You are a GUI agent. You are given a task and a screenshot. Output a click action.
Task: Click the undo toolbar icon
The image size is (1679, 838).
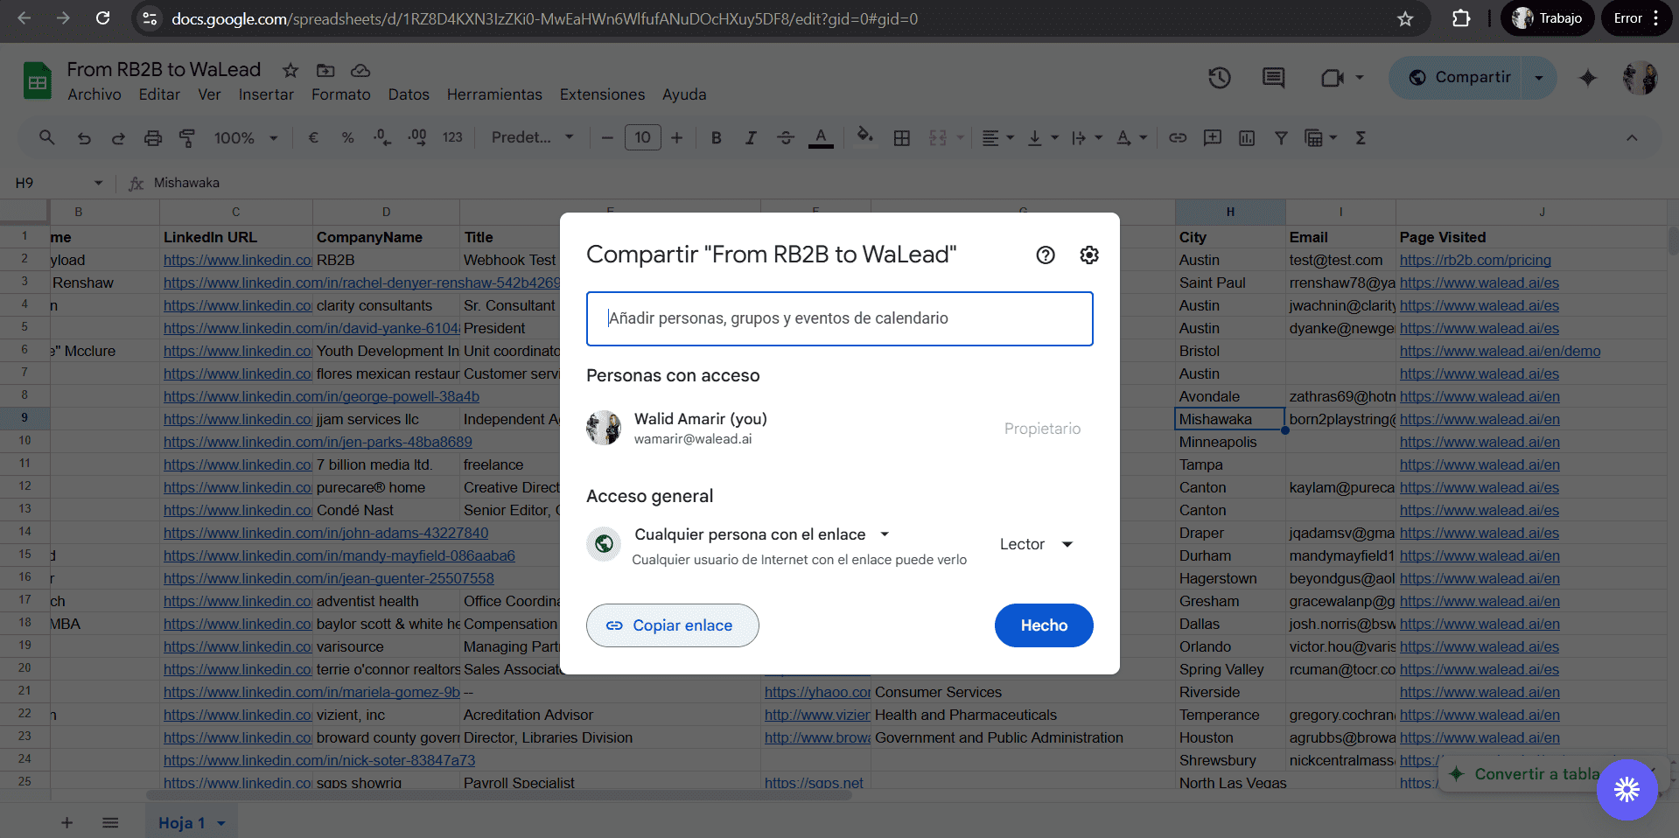pos(84,137)
